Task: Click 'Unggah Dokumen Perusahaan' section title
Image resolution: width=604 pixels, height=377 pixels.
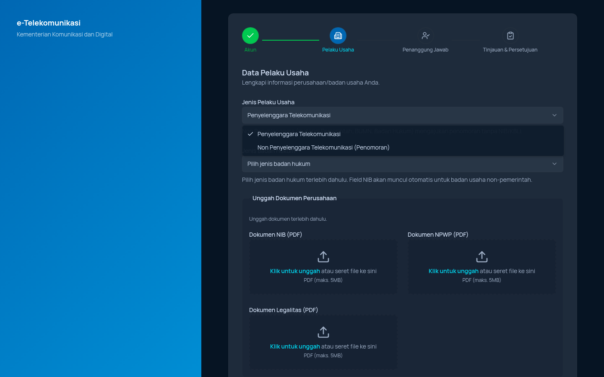Action: (294, 198)
